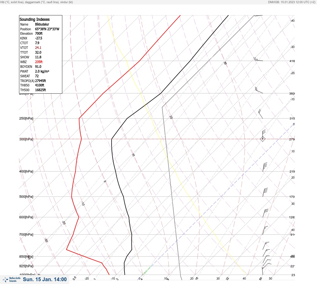
Task: Click the diamond marker on the 300 hPa line
Action: 263,139
